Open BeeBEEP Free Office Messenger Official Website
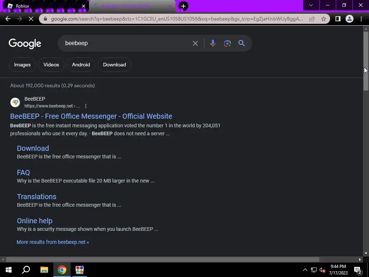Screen dimensions: 369x277 click(x=91, y=116)
